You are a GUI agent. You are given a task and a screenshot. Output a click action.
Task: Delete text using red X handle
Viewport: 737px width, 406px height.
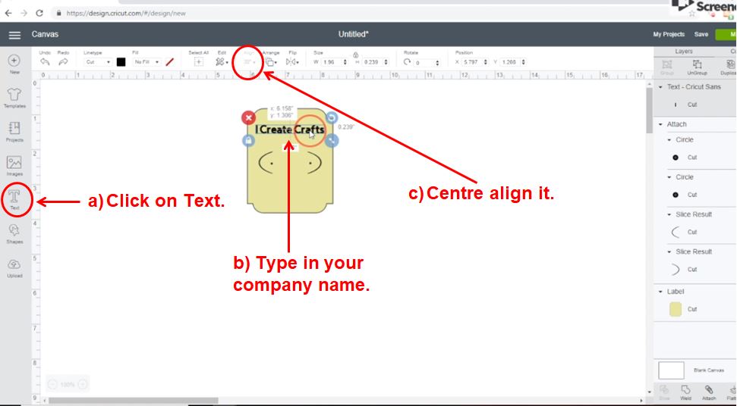click(249, 117)
